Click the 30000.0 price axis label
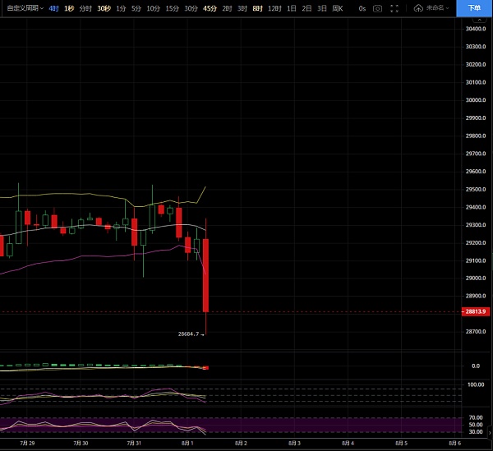Screen dimensions: 493x451 476,100
